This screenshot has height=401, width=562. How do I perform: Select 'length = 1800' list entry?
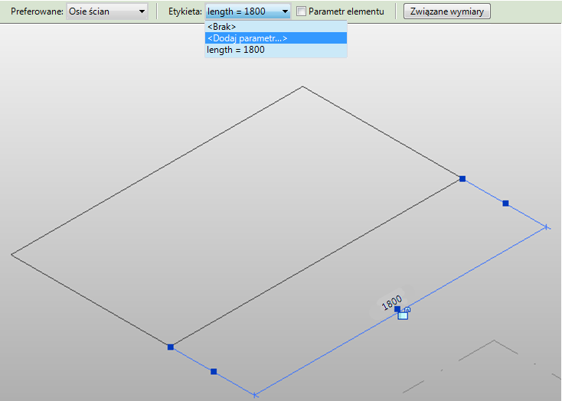[x=276, y=50]
